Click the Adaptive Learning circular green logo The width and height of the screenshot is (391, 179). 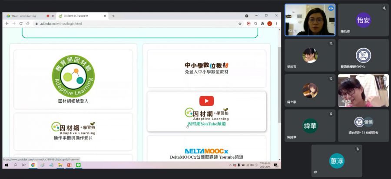73,76
